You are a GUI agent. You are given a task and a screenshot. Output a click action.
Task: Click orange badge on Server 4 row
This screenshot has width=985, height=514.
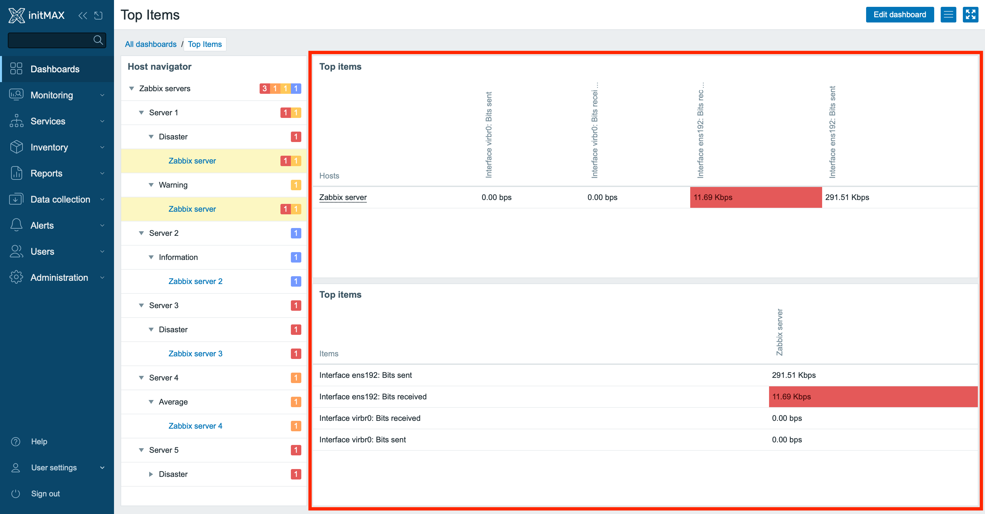pyautogui.click(x=296, y=378)
